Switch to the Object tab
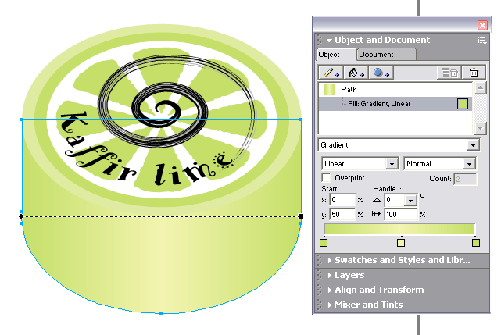 tap(336, 55)
